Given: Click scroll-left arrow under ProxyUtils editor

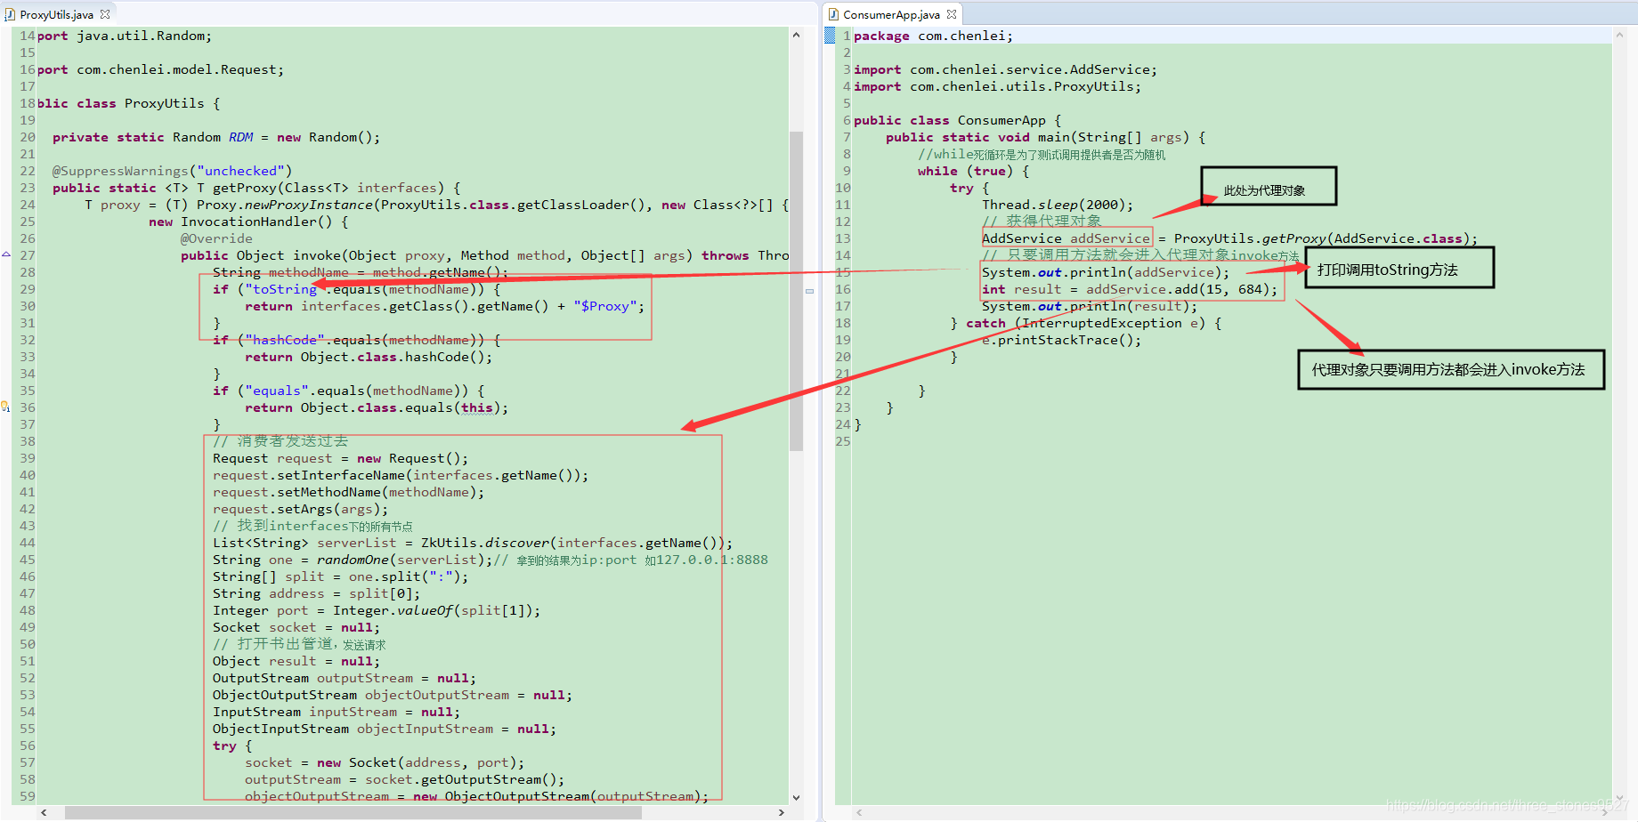Looking at the screenshot, I should [x=44, y=812].
